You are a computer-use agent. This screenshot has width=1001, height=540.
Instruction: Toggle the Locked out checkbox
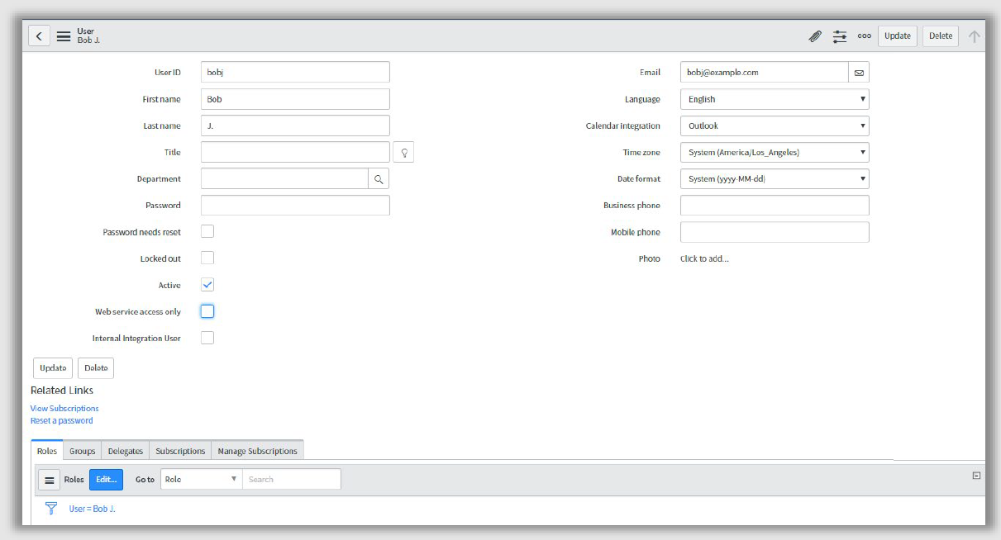point(207,258)
